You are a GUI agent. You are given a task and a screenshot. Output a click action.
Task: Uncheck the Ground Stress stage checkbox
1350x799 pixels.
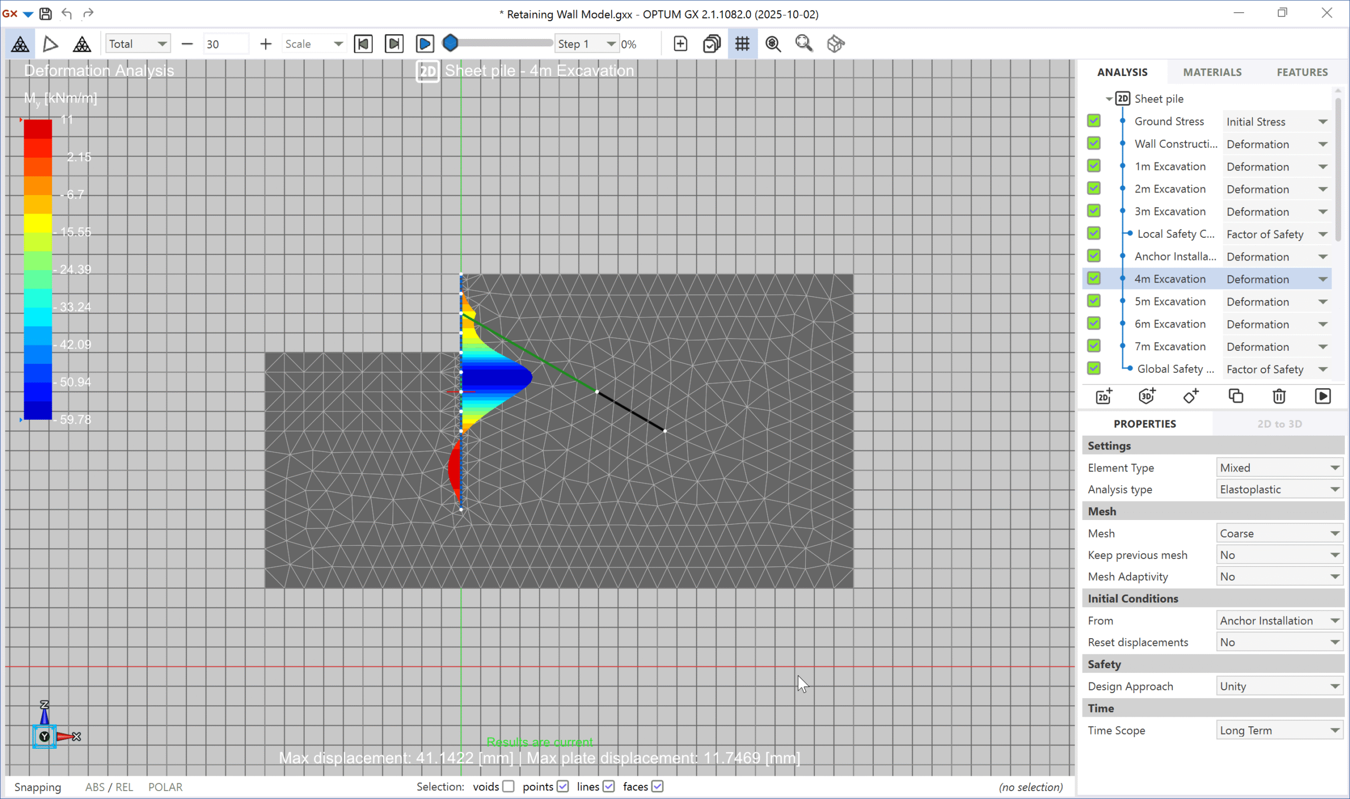[1093, 121]
